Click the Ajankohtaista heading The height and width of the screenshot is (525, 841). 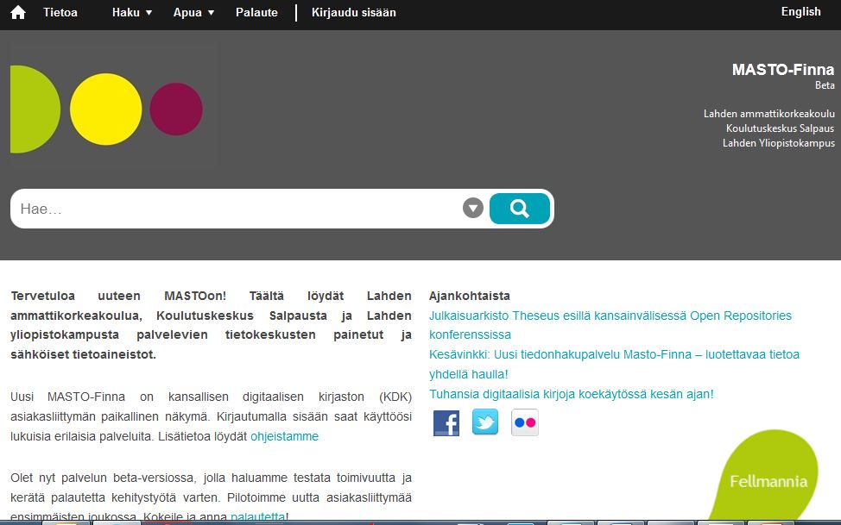pyautogui.click(x=470, y=296)
